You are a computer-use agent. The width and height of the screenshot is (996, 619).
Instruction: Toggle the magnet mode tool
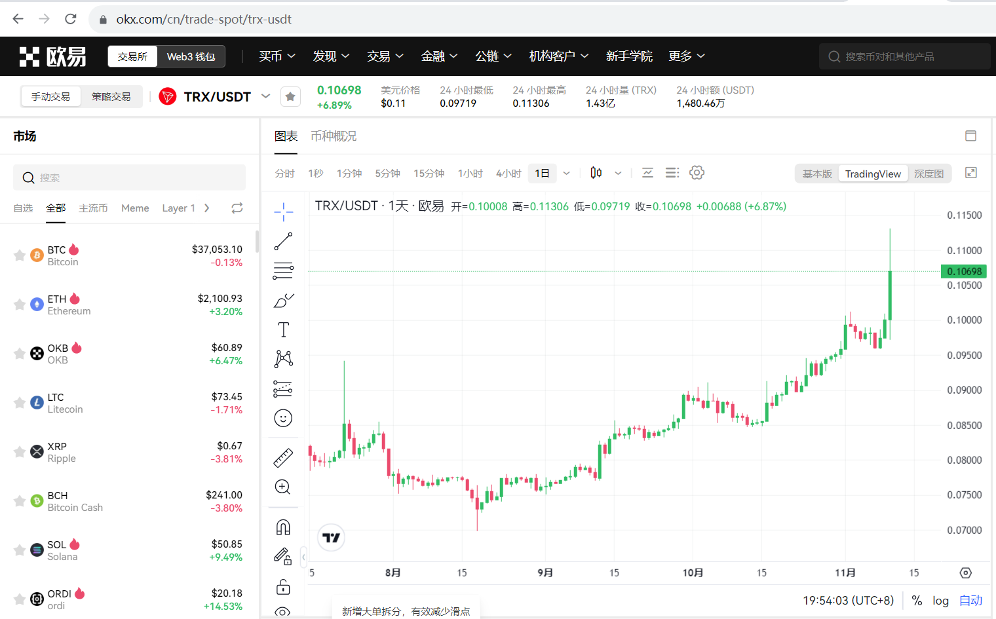(283, 527)
